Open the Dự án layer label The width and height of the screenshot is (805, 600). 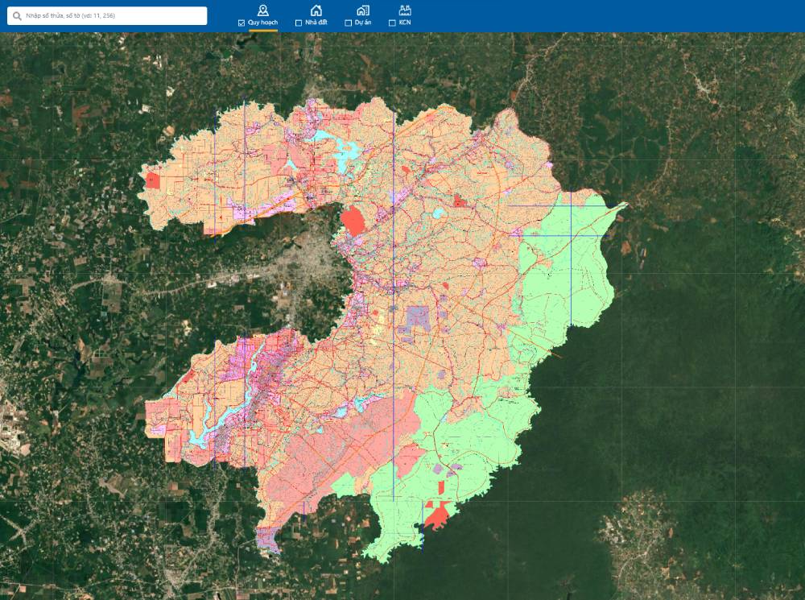point(362,23)
